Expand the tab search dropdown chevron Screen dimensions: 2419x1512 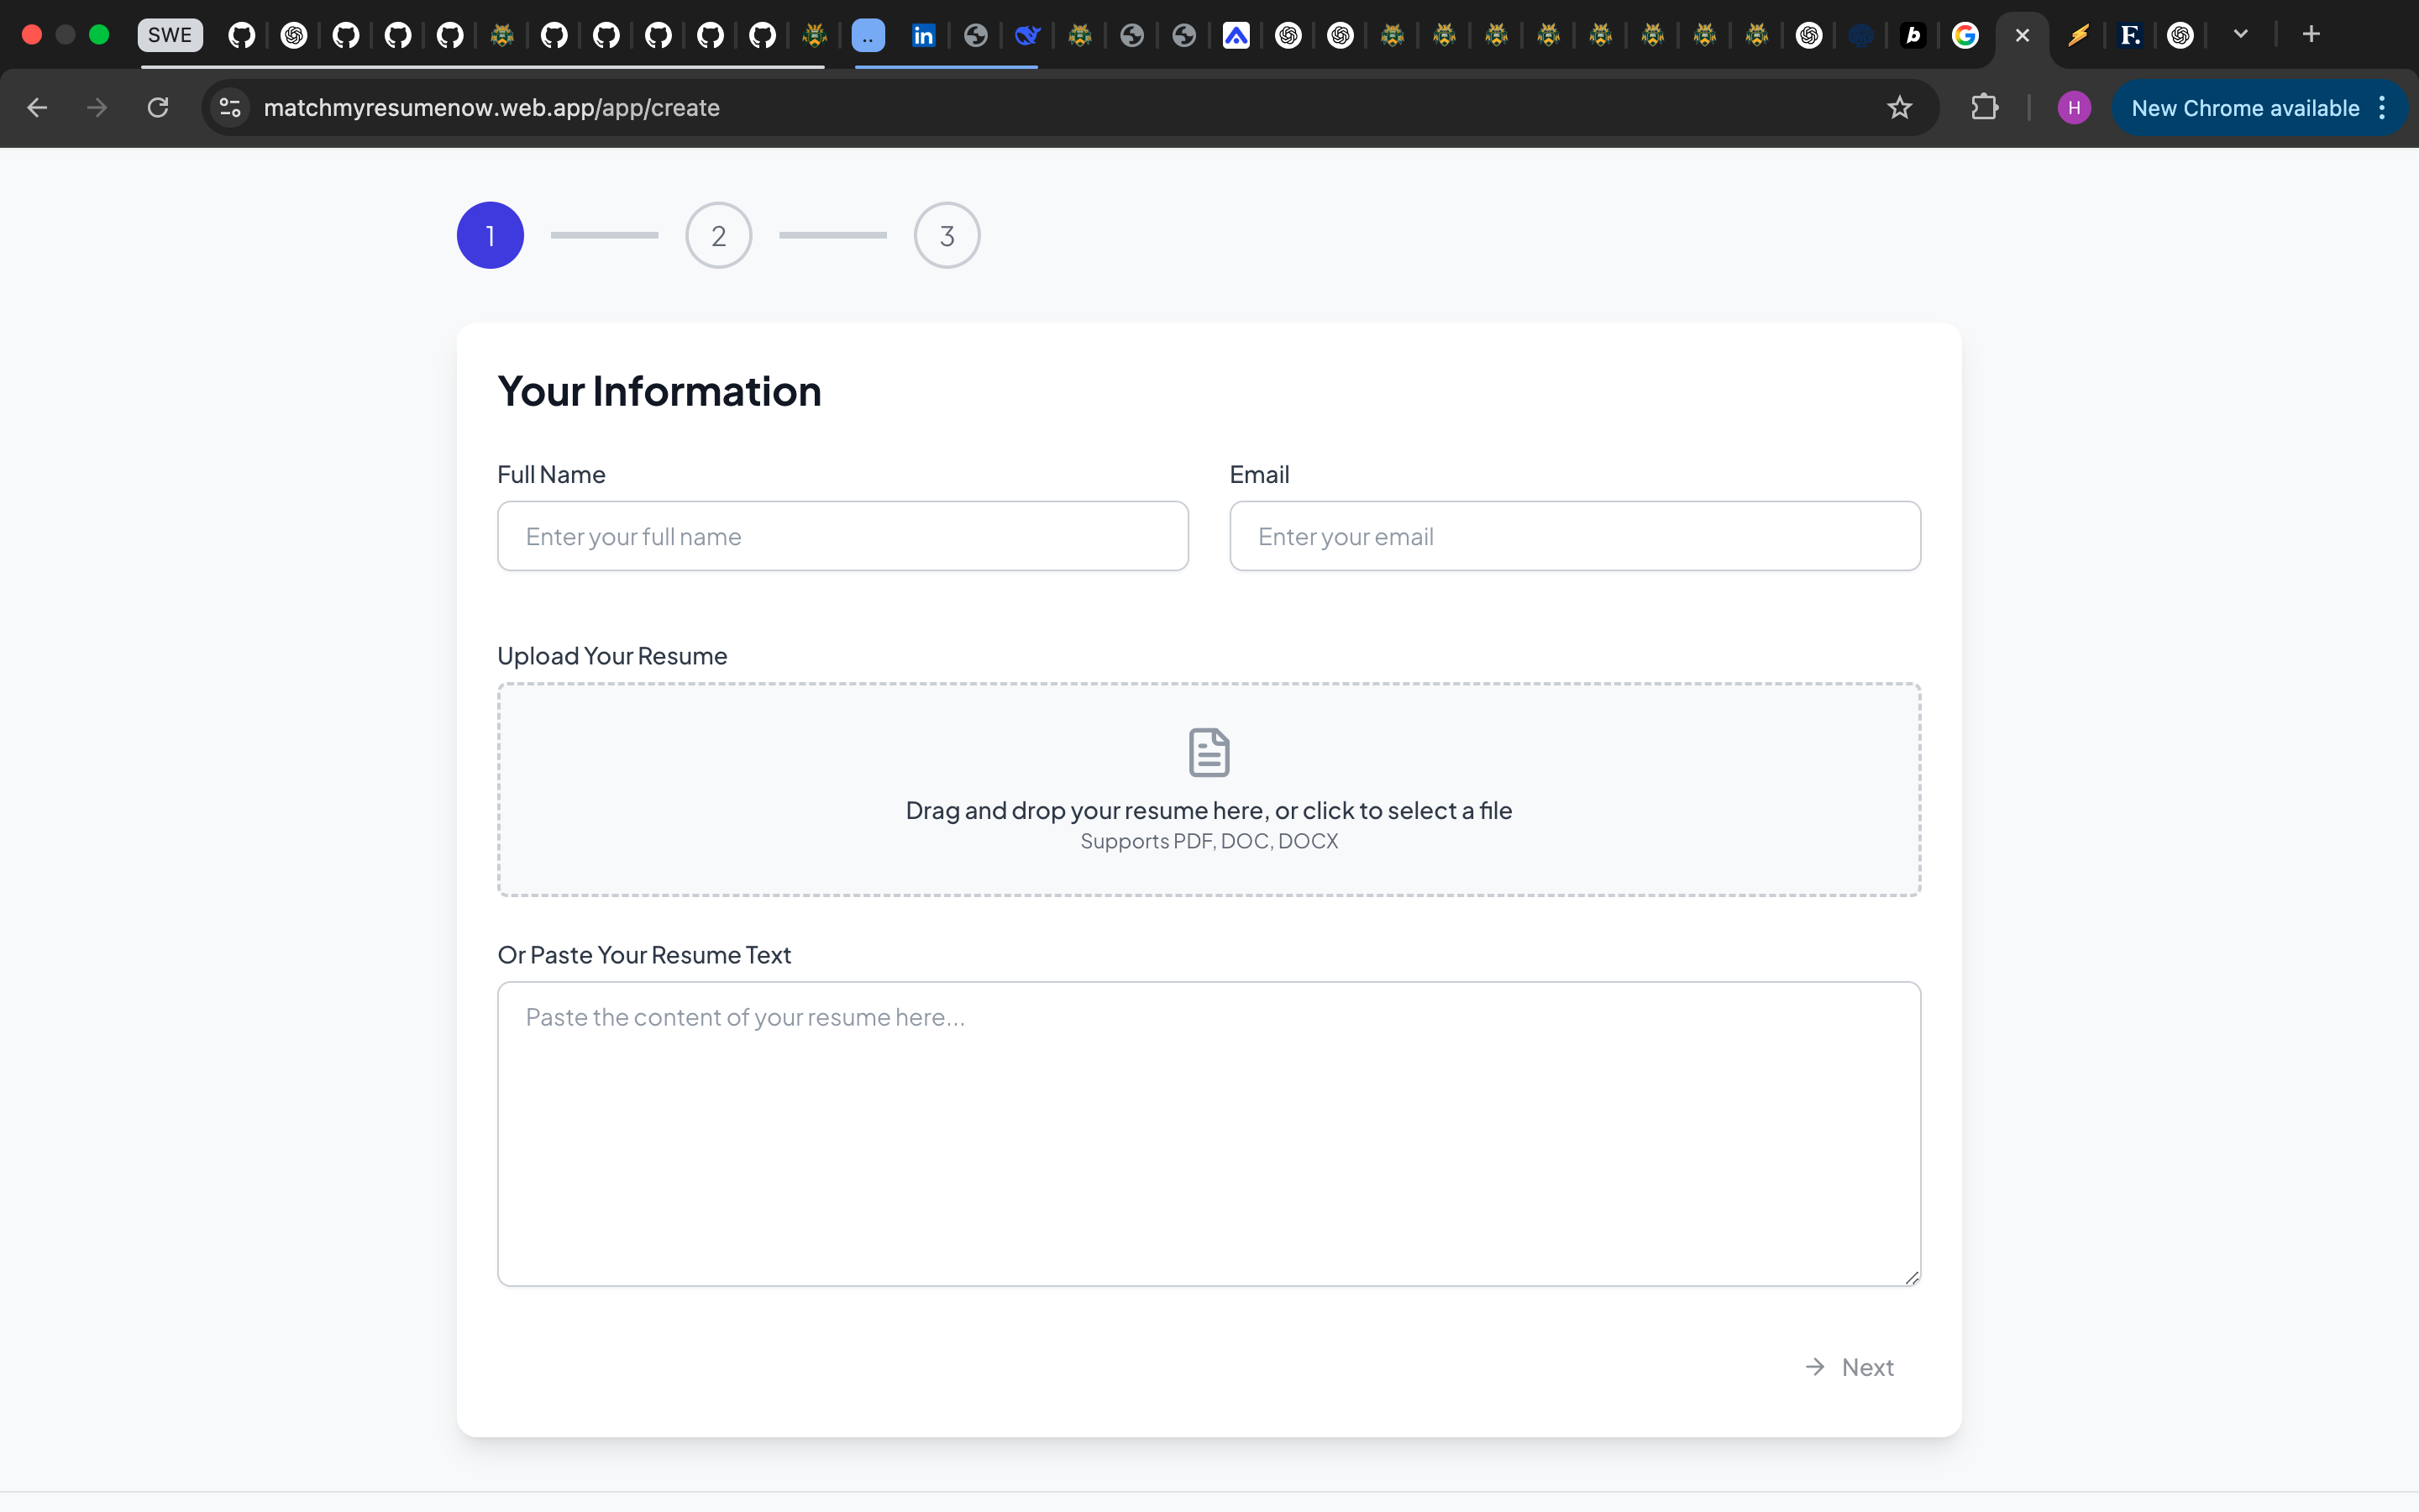coord(2240,35)
